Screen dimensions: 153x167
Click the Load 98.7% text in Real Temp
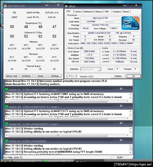(x=33, y=17)
